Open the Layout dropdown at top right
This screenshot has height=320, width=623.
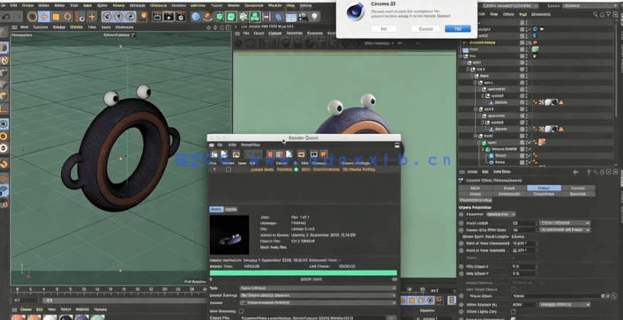tap(591, 5)
